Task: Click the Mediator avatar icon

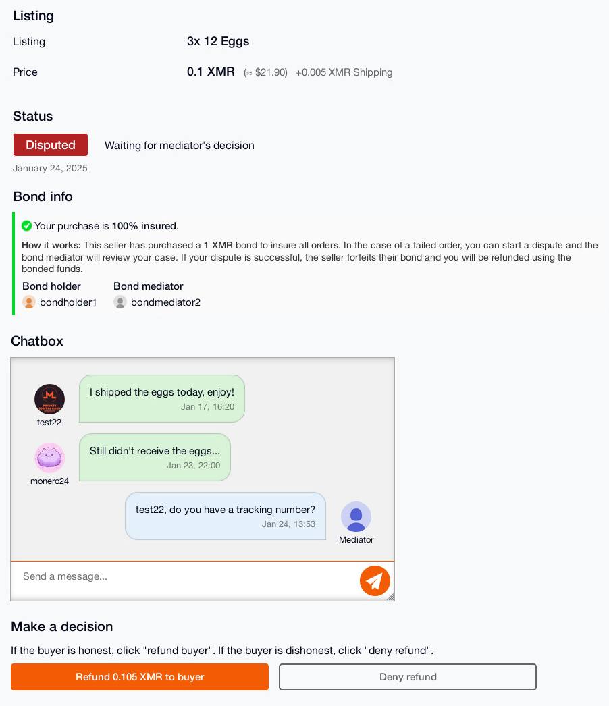Action: click(356, 517)
